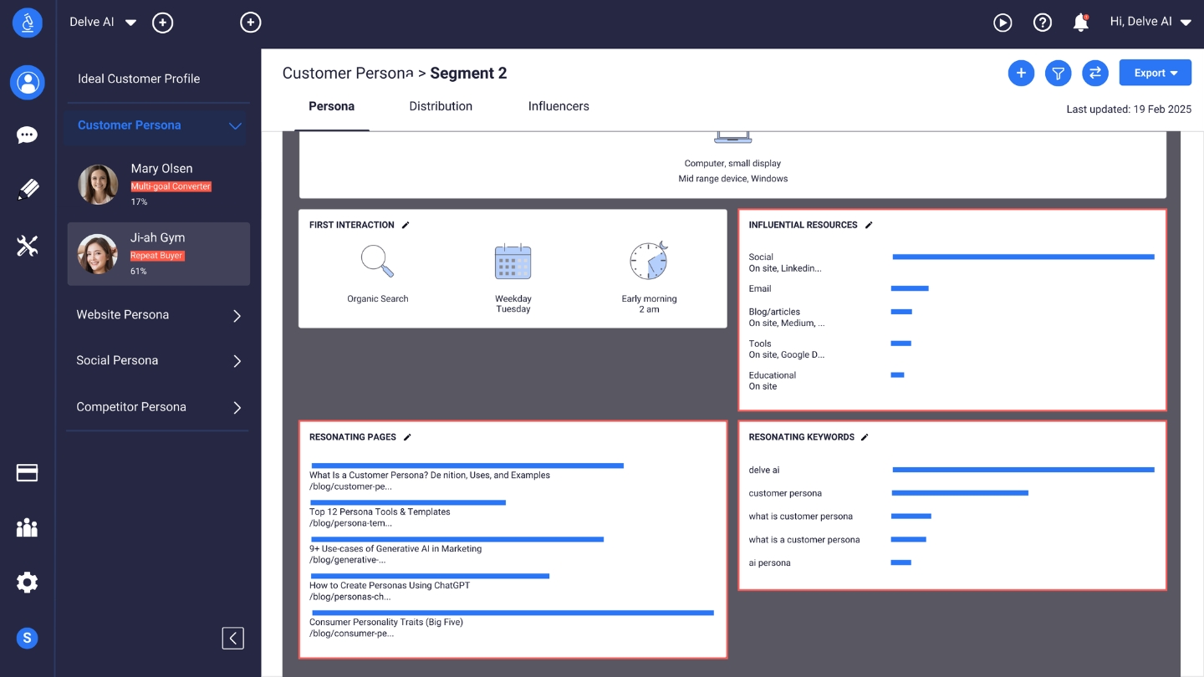The height and width of the screenshot is (677, 1204).
Task: Click the blue plus icon to add a persona
Action: tap(1021, 73)
